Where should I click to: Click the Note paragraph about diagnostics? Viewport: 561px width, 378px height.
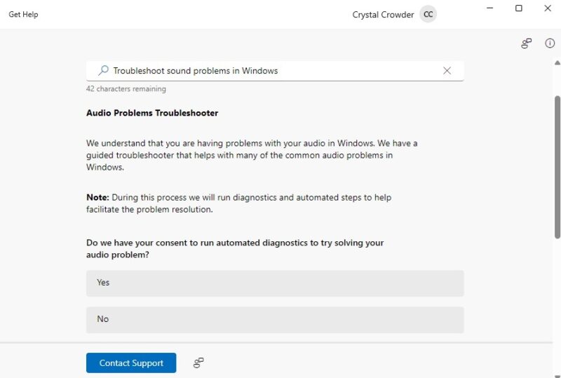238,203
